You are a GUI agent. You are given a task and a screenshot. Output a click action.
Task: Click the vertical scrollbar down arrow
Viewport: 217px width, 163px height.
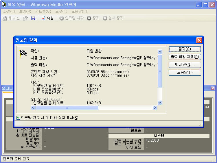click(x=160, y=103)
